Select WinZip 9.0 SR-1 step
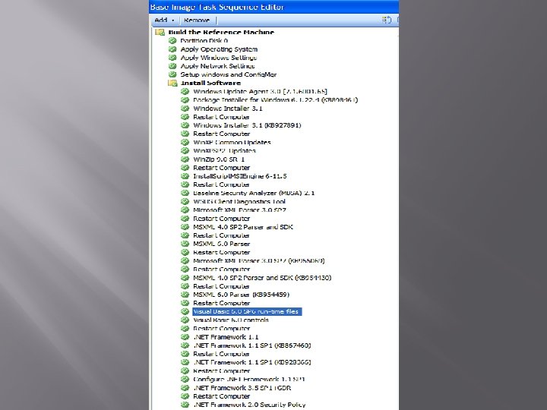The width and height of the screenshot is (547, 410). (x=219, y=159)
